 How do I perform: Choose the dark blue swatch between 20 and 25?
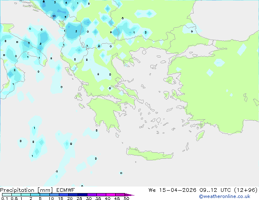coord(73,195)
